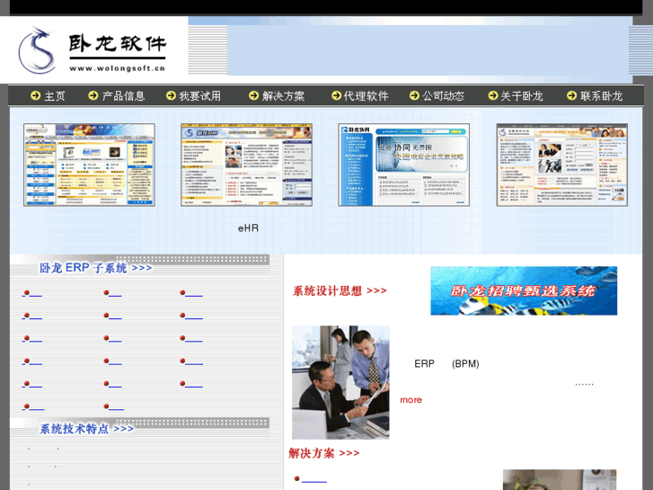
Task: Click the yellow arrow icon beside 公司动态
Action: 414,95
